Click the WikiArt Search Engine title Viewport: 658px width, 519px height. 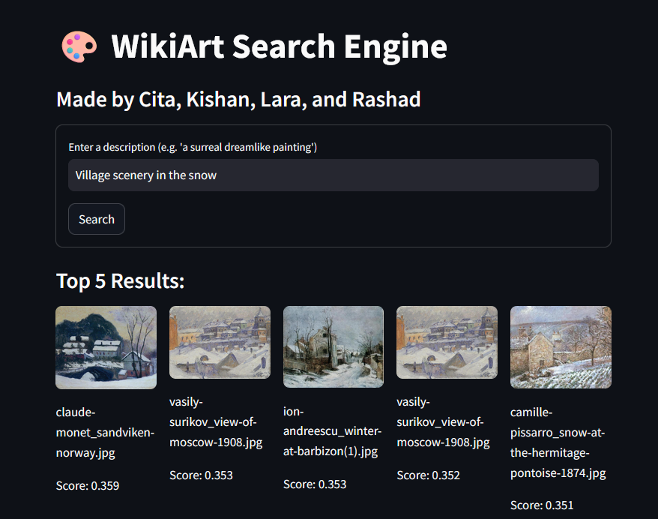click(279, 46)
